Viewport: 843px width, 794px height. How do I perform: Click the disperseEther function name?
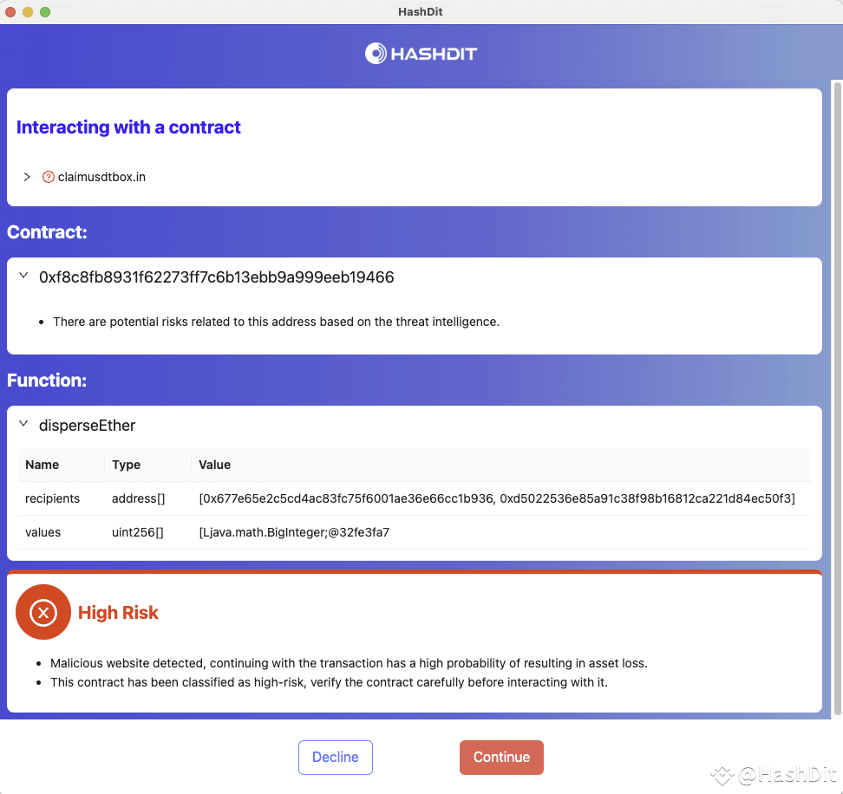(x=87, y=426)
